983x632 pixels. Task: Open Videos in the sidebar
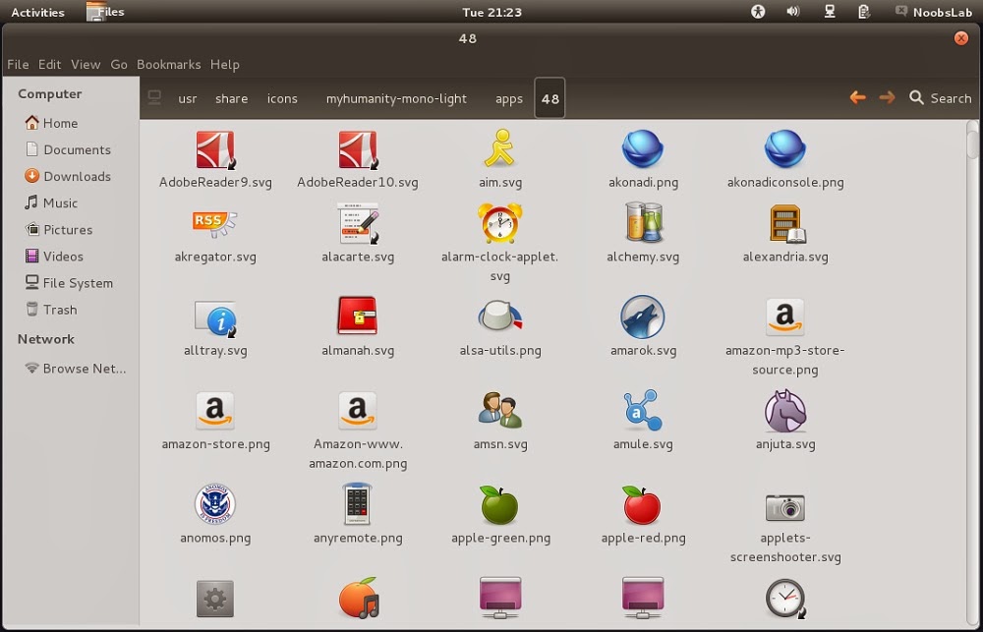(x=54, y=257)
